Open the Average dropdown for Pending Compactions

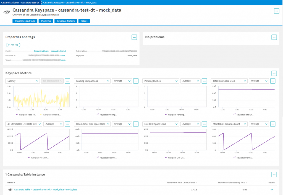(122, 81)
